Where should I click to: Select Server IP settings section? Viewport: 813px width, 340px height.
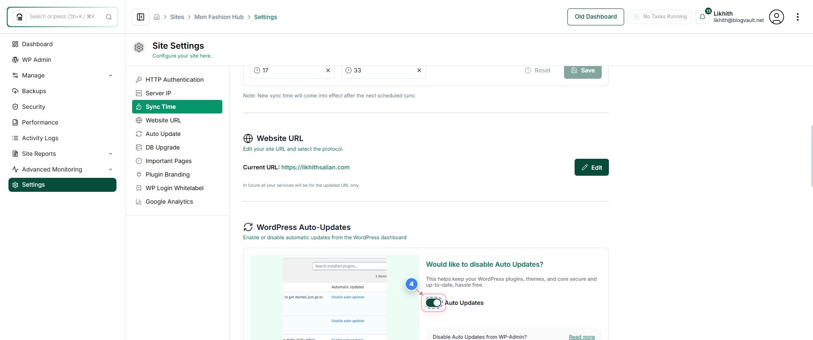coord(177,93)
